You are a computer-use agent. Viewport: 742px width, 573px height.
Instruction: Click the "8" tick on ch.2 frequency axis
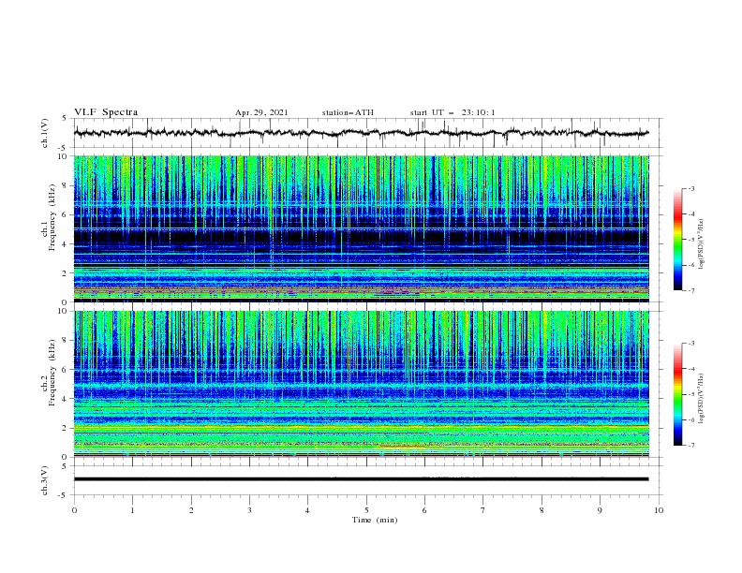[67, 341]
